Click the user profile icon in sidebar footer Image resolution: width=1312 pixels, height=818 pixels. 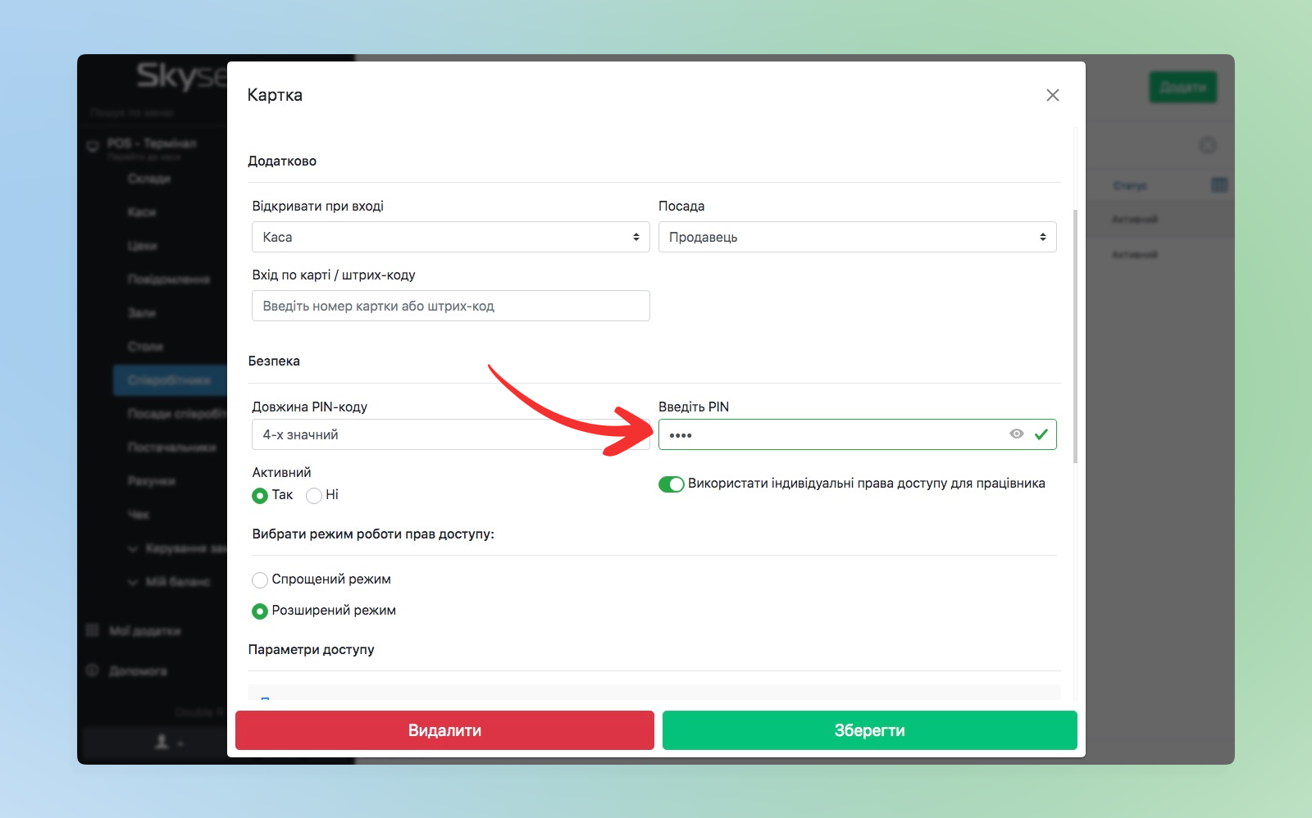pos(162,742)
